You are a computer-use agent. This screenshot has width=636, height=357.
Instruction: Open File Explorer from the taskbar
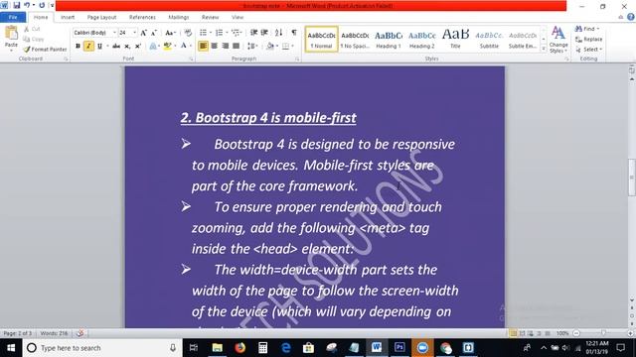point(218,348)
